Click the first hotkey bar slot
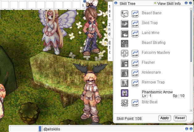This screenshot has height=132, width=194. click(x=5, y=5)
